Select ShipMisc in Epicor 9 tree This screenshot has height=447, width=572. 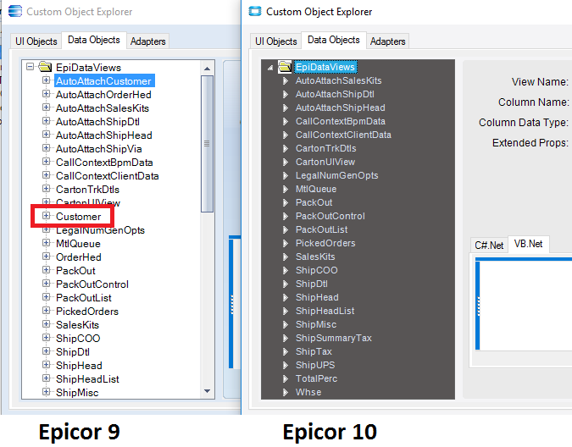click(77, 392)
